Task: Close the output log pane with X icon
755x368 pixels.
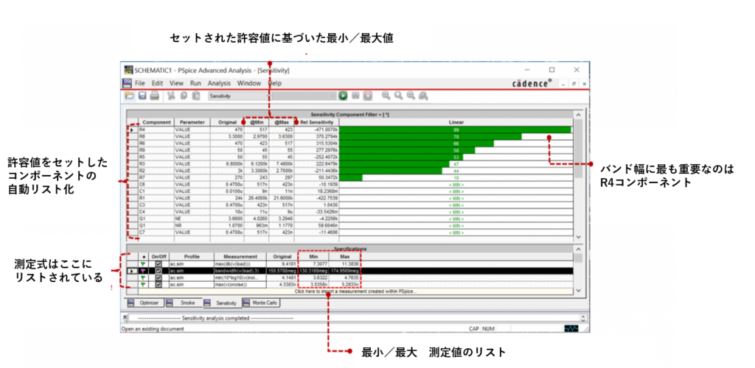Action: tap(125, 317)
